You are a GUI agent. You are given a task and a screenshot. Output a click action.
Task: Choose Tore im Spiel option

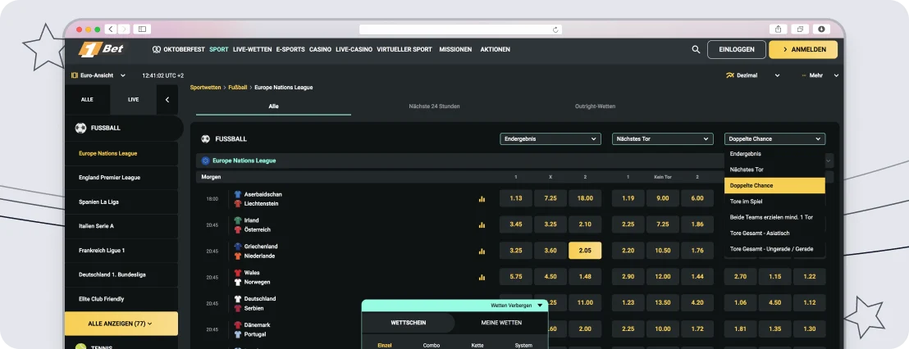[774, 202]
